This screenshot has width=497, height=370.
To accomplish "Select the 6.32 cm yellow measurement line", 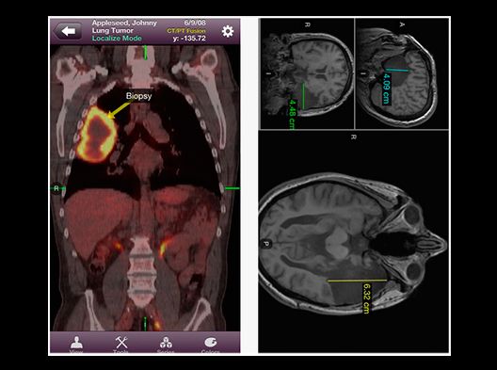I will 357,281.
